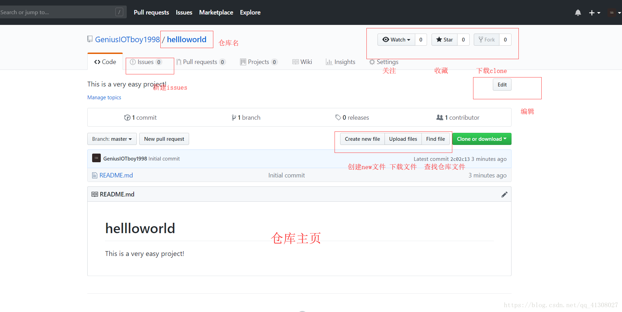Click the README.md file icon in file list
This screenshot has height=312, width=622.
95,175
